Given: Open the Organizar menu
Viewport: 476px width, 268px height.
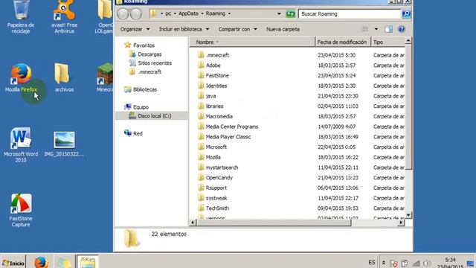Looking at the screenshot, I should [x=135, y=29].
